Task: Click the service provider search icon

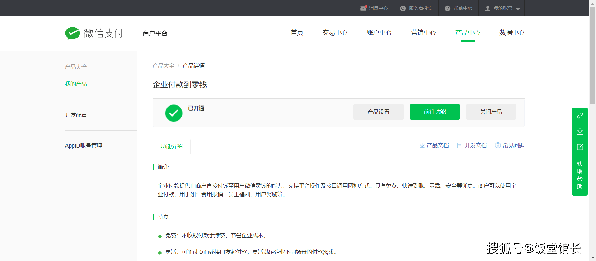Action: (403, 8)
